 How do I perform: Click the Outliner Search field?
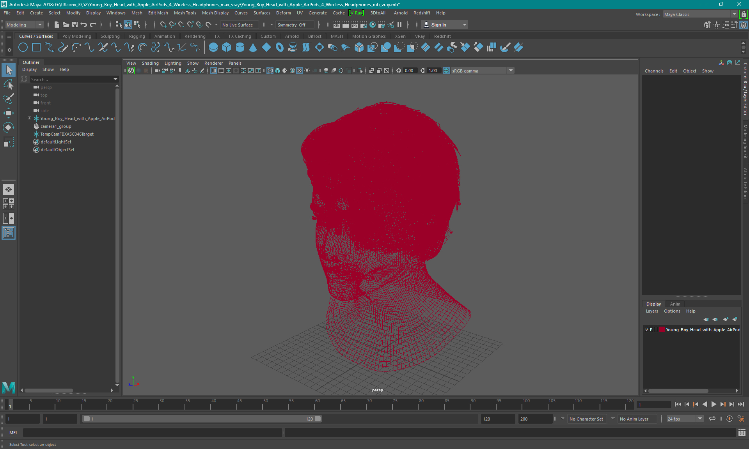(70, 79)
